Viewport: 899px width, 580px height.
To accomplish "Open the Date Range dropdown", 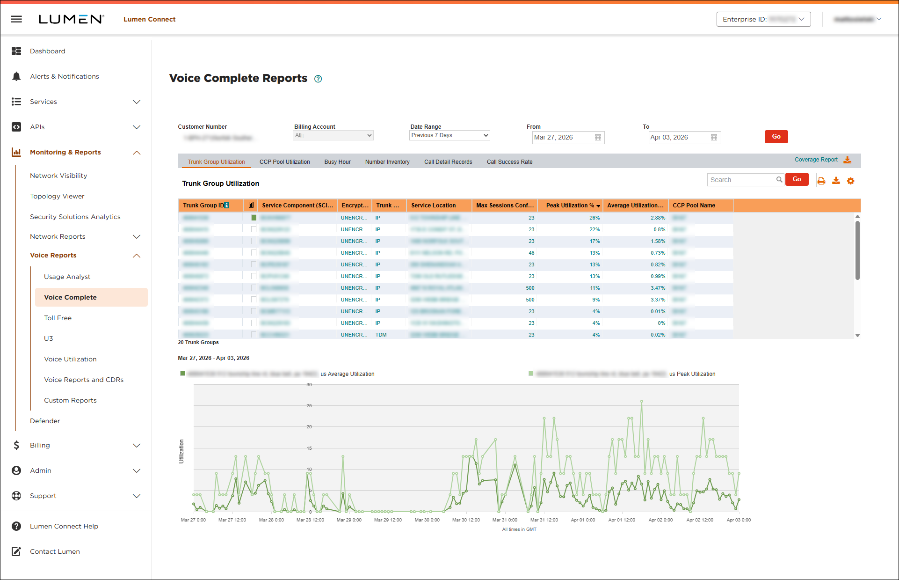I will [449, 135].
